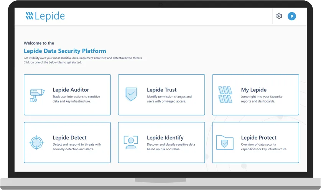Open the Lepide Trust title link

pyautogui.click(x=161, y=90)
